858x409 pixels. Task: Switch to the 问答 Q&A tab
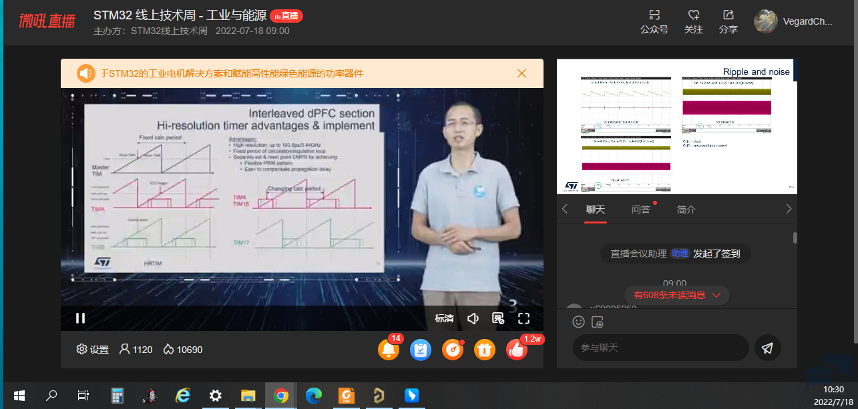[641, 210]
